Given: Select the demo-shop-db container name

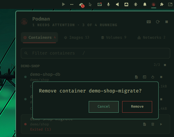Looking at the screenshot, I should point(45,74).
